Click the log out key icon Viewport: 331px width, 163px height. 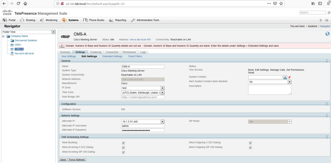(327, 20)
